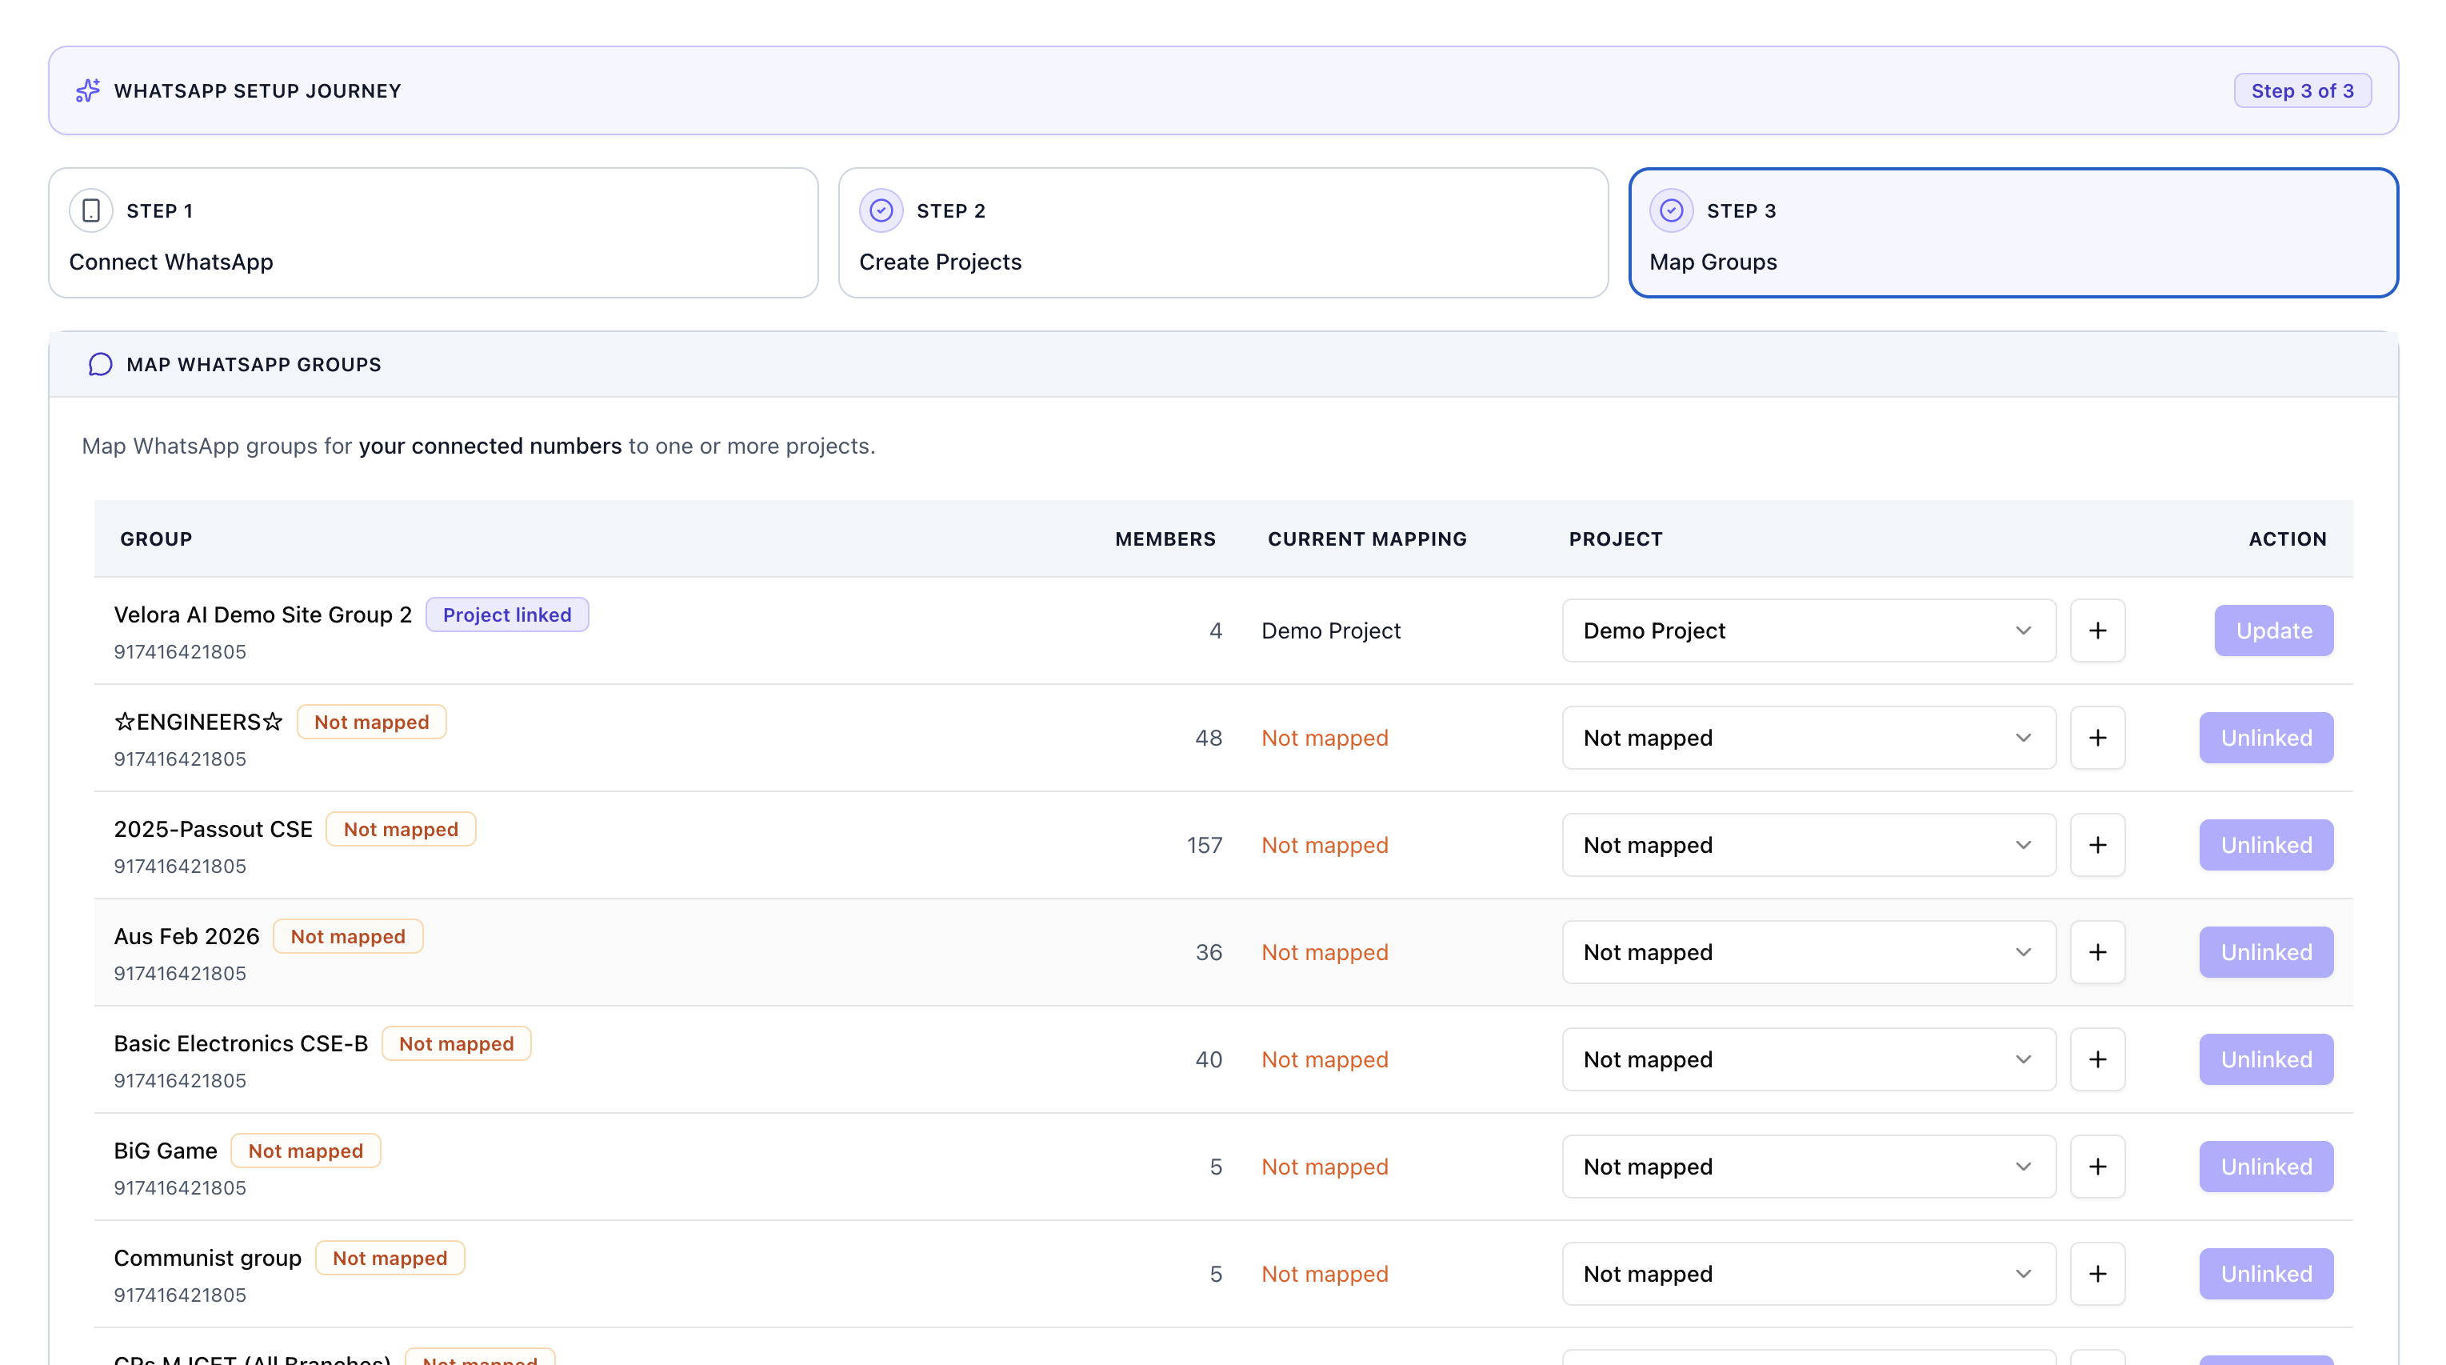Click Not mapped badge beside Basic Electronics CSE-B
Image resolution: width=2446 pixels, height=1365 pixels.
(x=456, y=1044)
